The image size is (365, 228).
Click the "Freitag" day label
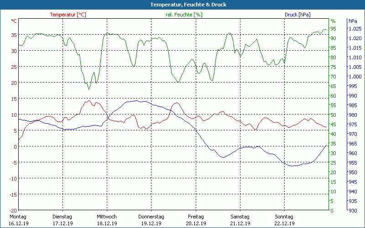tap(196, 217)
